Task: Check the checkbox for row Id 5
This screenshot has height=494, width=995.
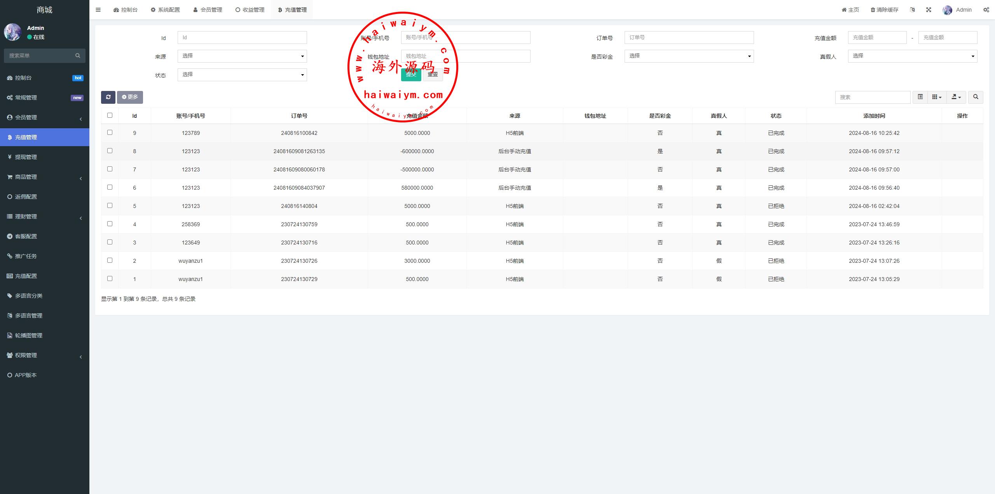Action: pos(110,206)
